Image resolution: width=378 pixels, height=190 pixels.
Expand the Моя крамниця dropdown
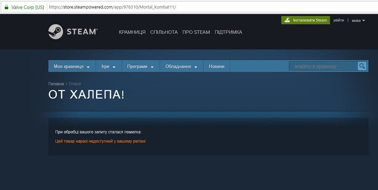pyautogui.click(x=72, y=67)
